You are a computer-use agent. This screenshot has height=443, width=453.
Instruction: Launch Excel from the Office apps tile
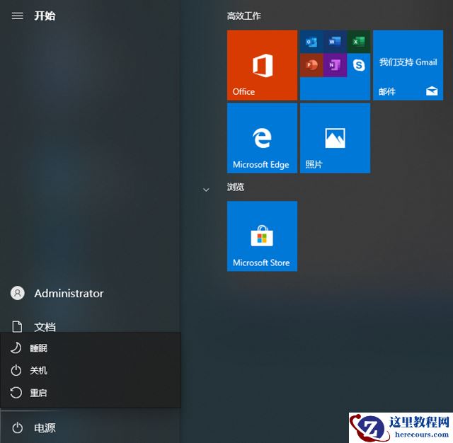pyautogui.click(x=359, y=42)
